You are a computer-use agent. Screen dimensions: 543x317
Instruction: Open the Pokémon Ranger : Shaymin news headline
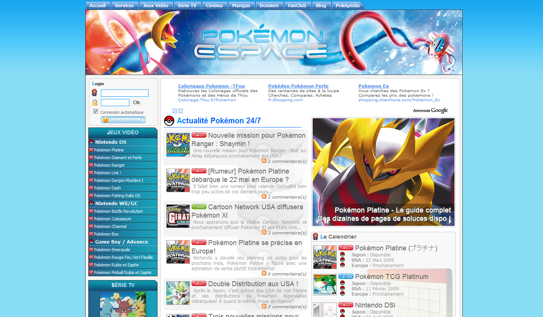tap(248, 140)
